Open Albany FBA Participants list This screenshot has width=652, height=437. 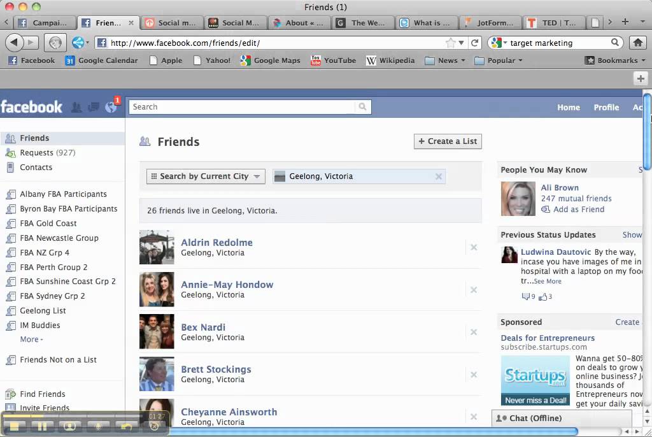(62, 194)
